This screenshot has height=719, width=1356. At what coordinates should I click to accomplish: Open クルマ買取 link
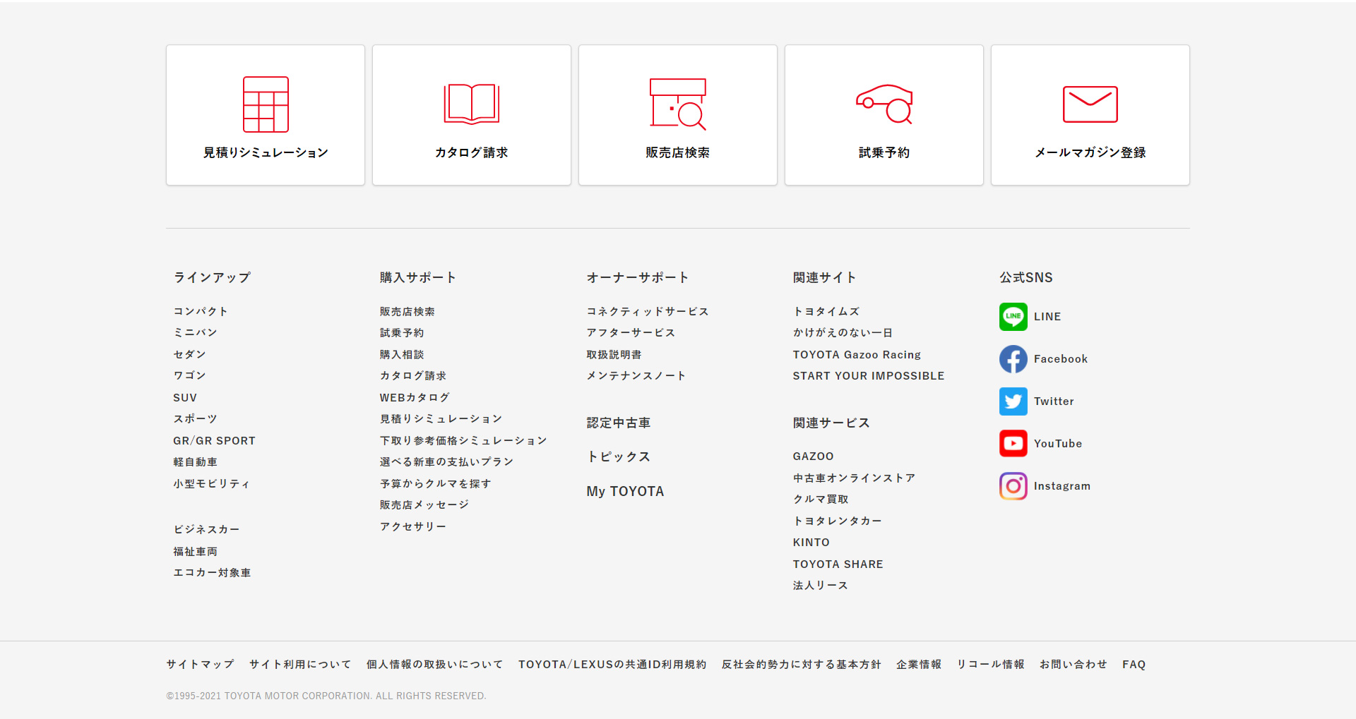pos(821,500)
